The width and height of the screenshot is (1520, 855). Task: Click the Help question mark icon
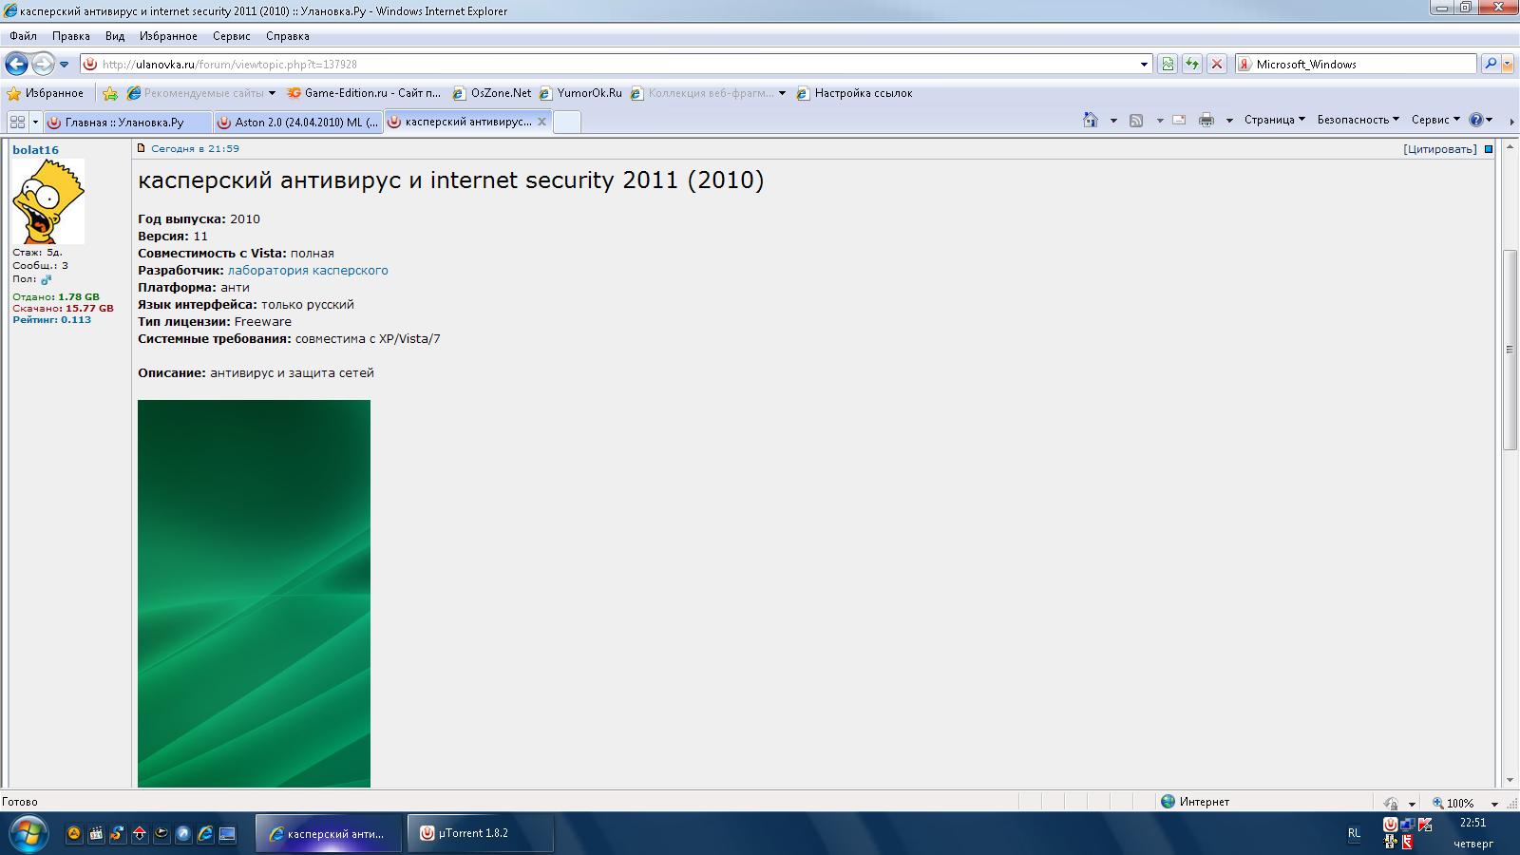tap(1476, 120)
